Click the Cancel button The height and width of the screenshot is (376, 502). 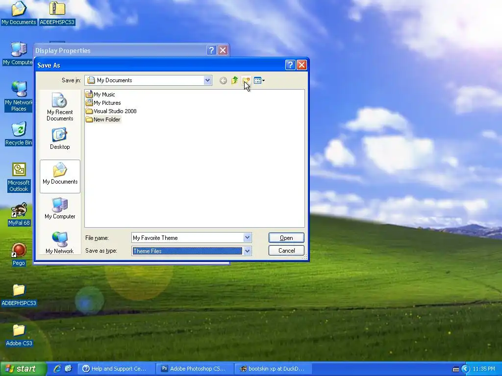pos(286,250)
